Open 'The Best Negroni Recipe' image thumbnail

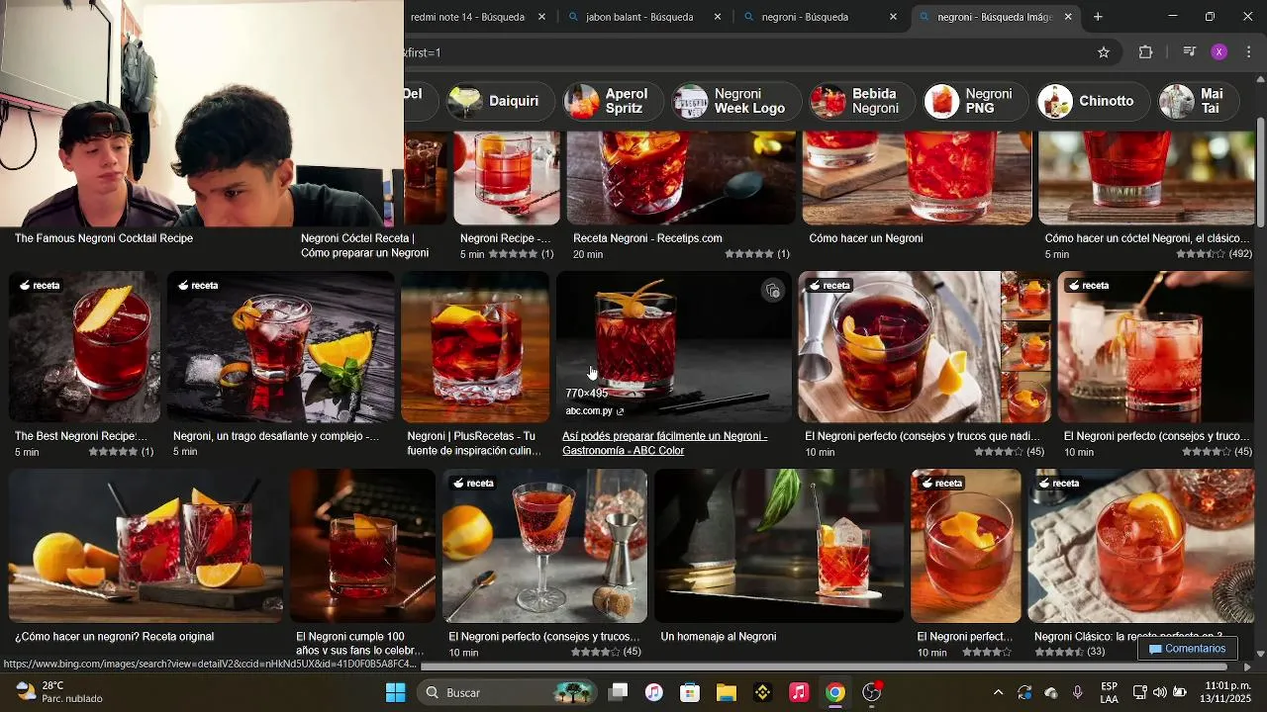coord(84,347)
